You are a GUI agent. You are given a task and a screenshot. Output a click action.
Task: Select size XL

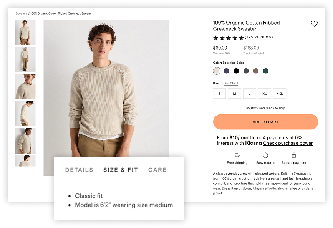click(264, 93)
